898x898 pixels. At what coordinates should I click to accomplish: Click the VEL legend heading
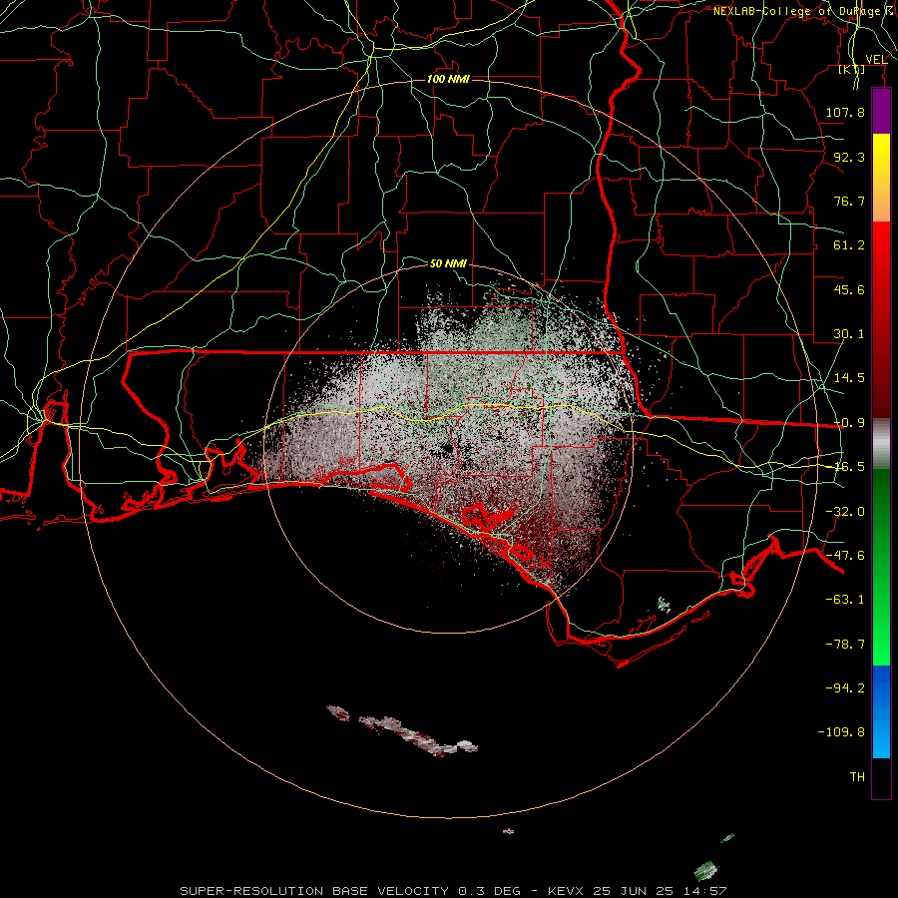pyautogui.click(x=876, y=59)
